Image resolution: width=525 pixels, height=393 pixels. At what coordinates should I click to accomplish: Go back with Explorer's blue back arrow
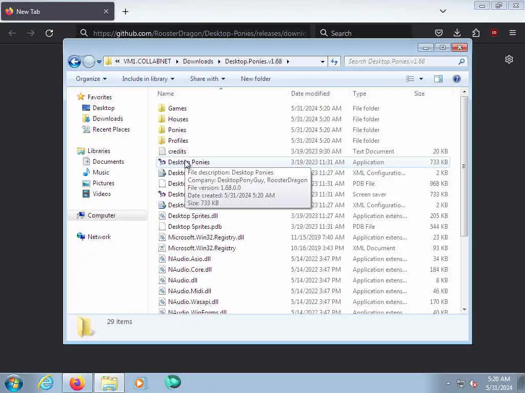(74, 61)
